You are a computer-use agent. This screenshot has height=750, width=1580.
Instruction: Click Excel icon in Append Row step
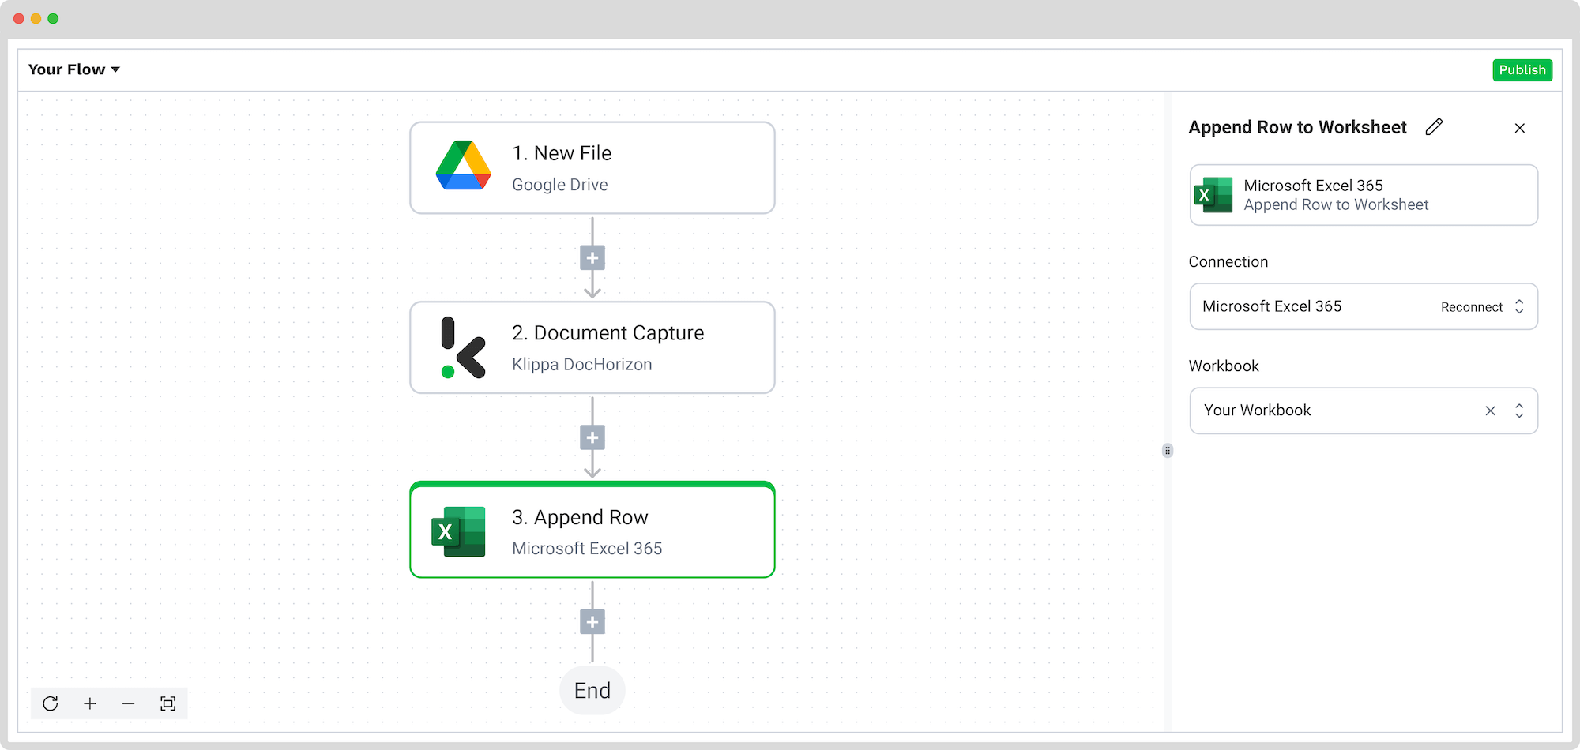[x=458, y=531]
